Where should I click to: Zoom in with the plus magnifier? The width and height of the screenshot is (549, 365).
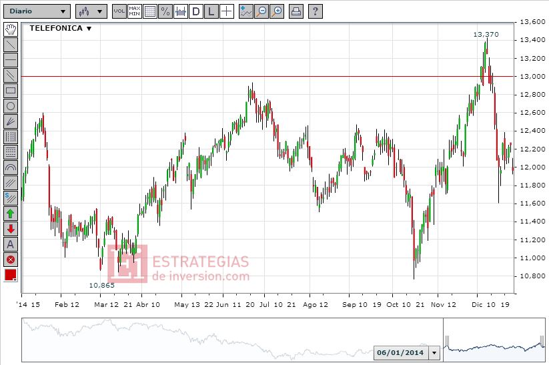point(277,11)
